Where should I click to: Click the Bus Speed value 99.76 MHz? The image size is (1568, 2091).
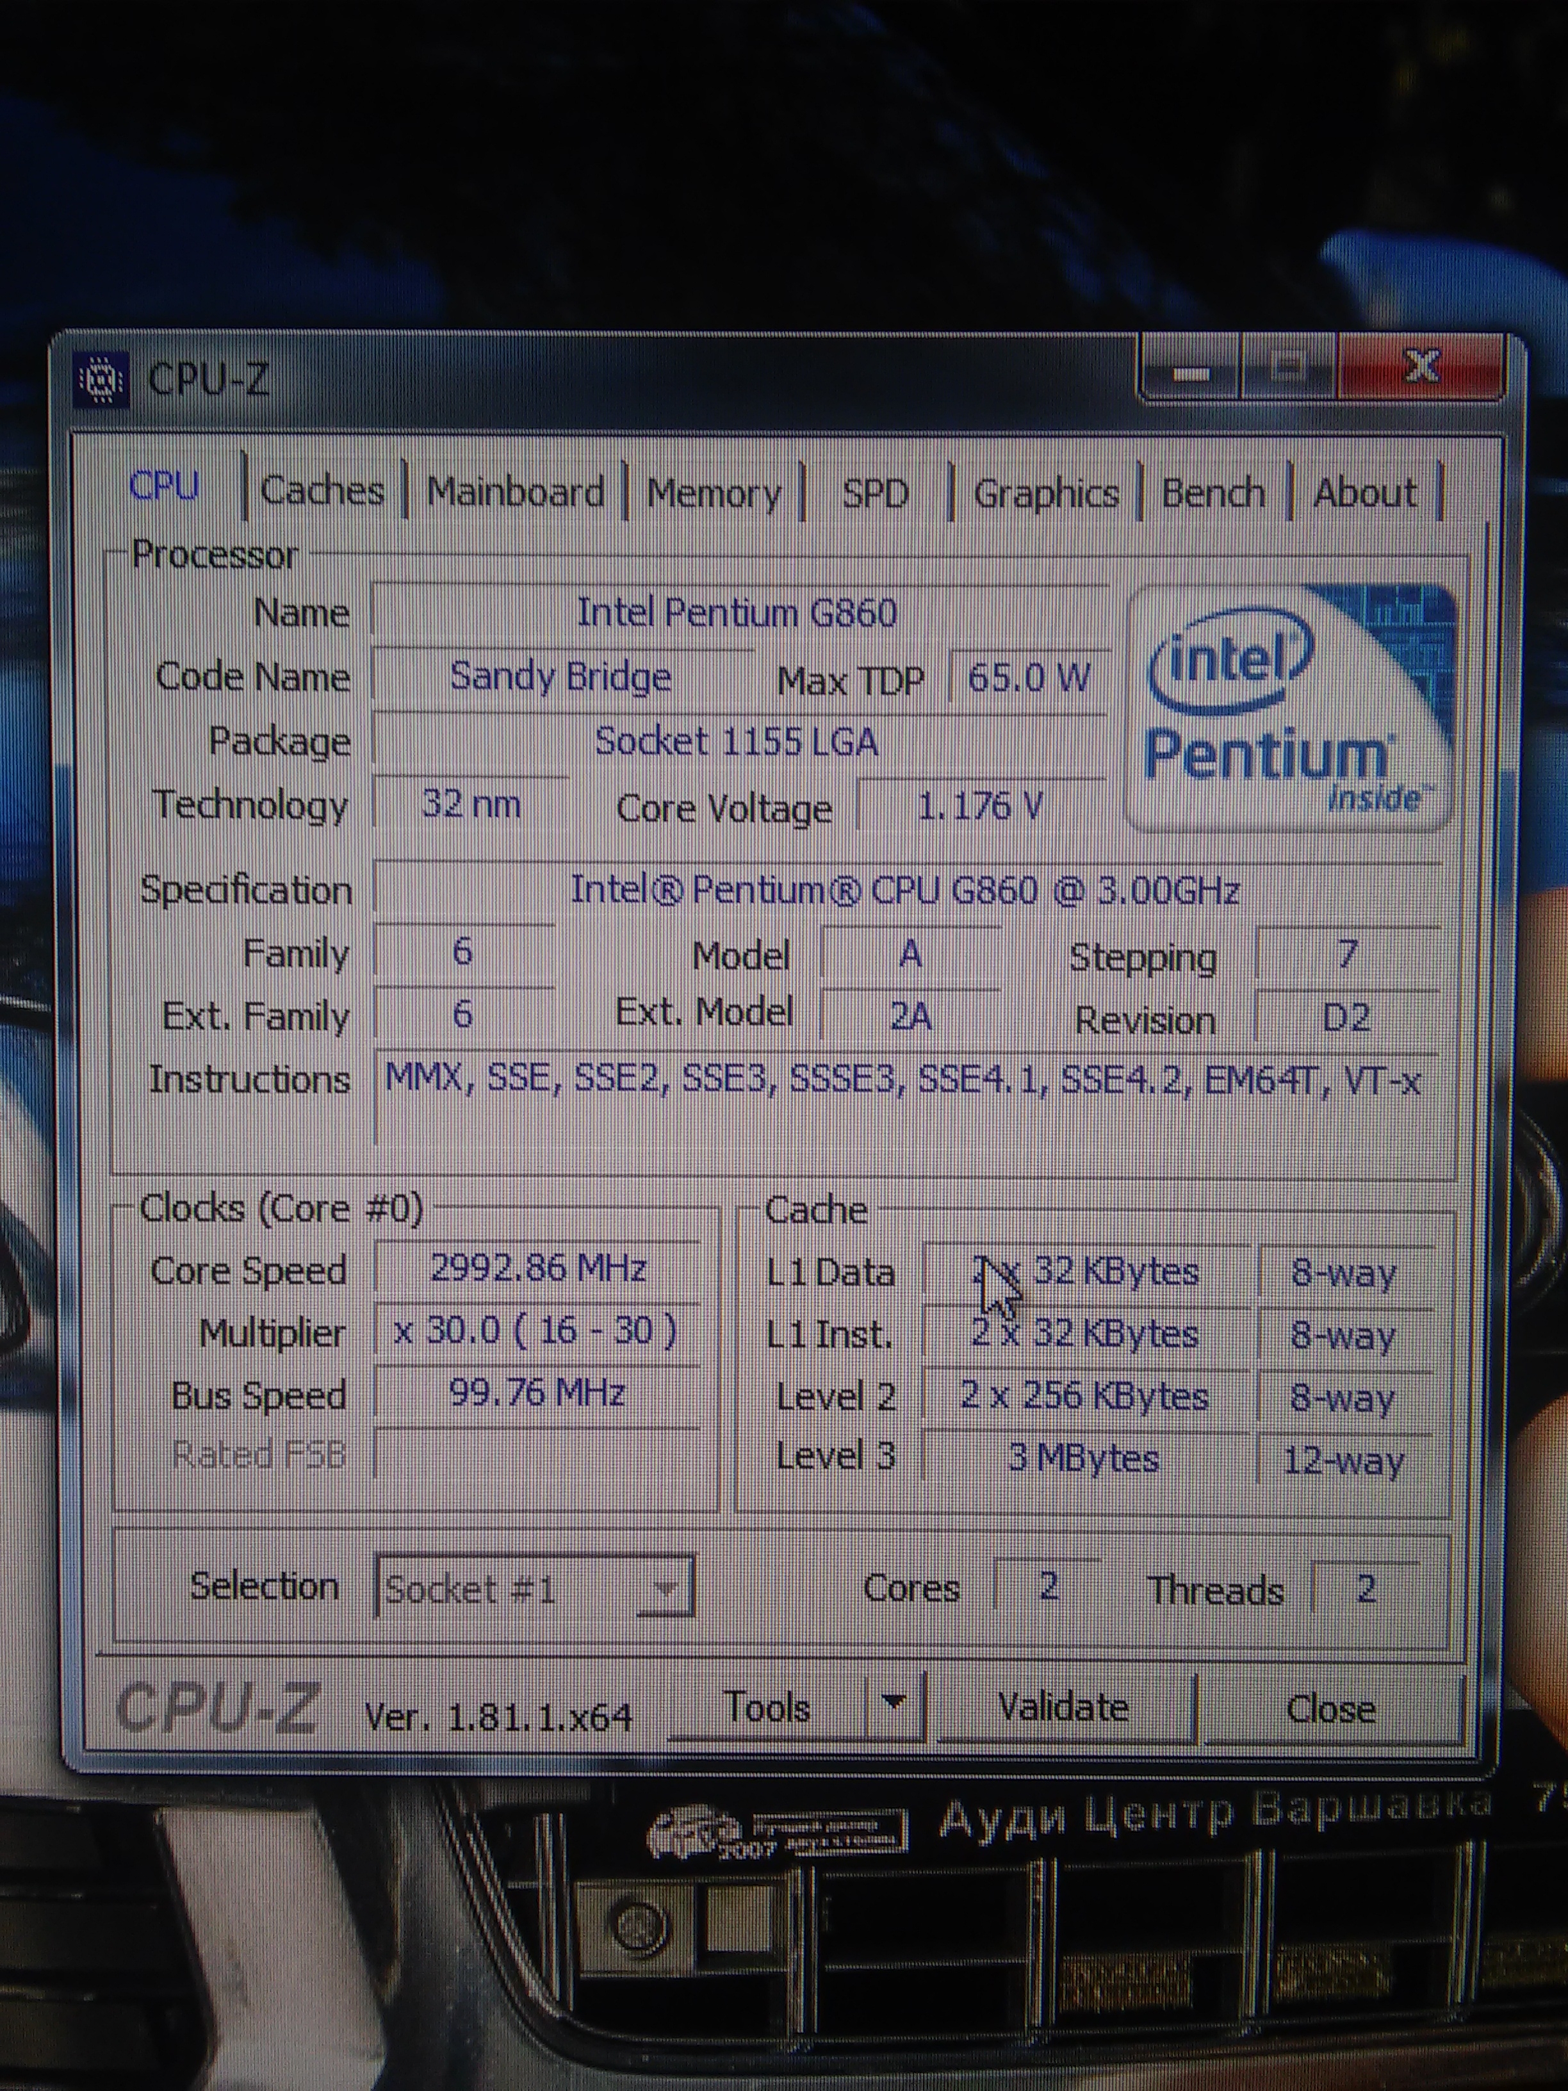[x=537, y=1393]
